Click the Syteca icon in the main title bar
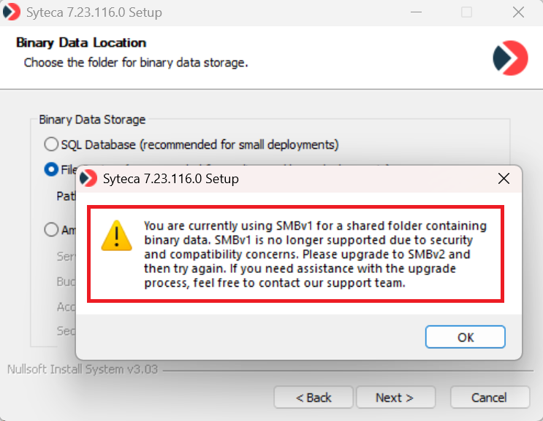Viewport: 543px width, 421px height. click(12, 12)
